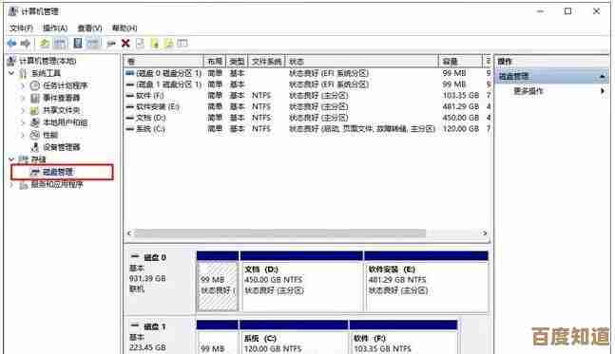This screenshot has width=615, height=354.
Task: Click the properties page icon after red X
Action: point(140,43)
